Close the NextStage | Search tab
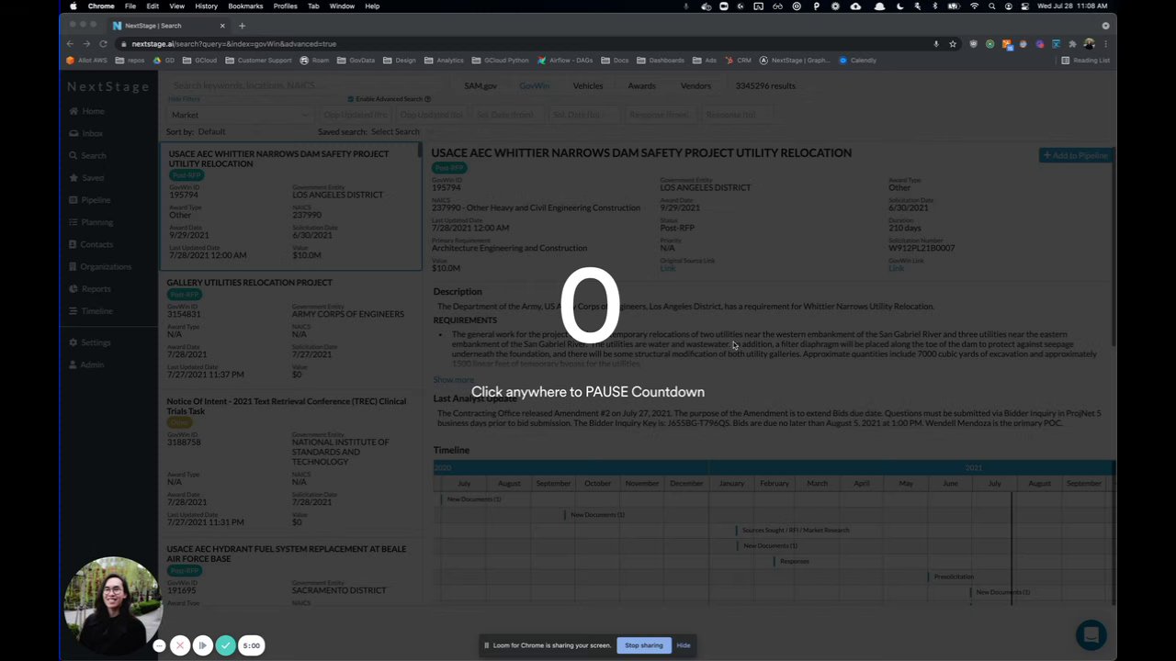The width and height of the screenshot is (1176, 661). [x=222, y=26]
